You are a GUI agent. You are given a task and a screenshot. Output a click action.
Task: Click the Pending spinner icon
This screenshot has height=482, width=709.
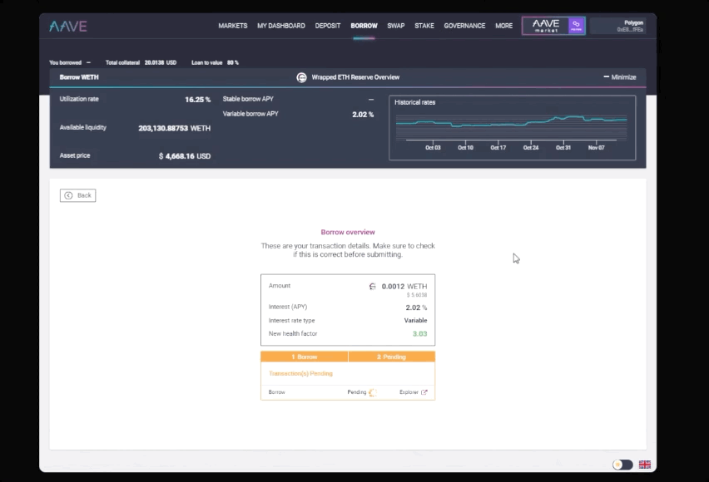point(373,392)
